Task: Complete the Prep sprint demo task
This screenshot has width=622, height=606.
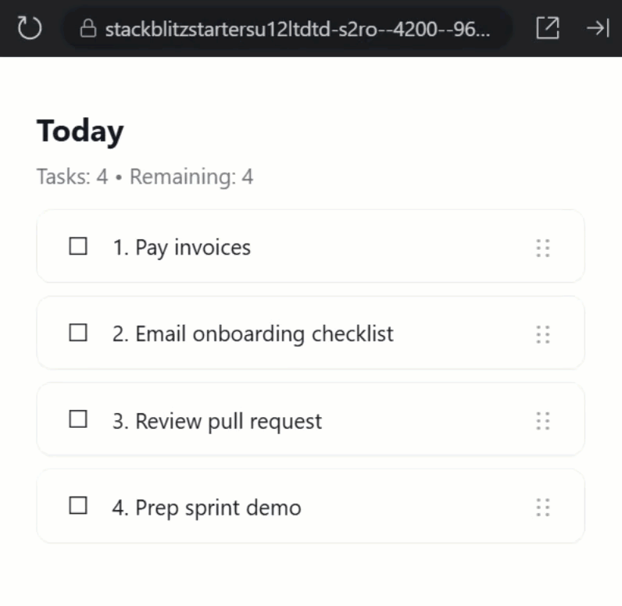Action: click(x=78, y=507)
